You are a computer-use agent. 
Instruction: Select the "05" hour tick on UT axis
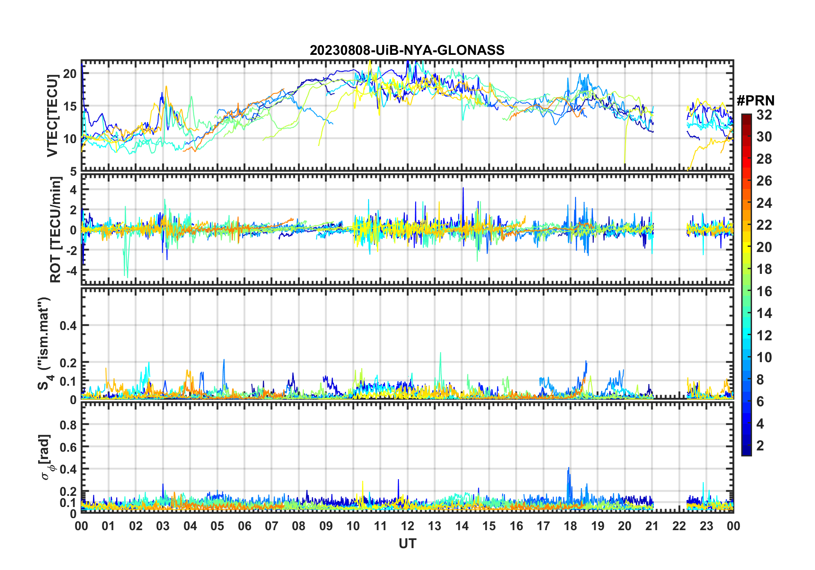(x=217, y=526)
